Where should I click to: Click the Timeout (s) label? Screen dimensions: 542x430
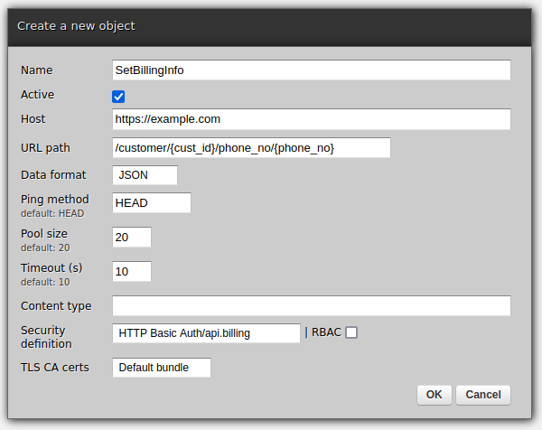click(51, 267)
